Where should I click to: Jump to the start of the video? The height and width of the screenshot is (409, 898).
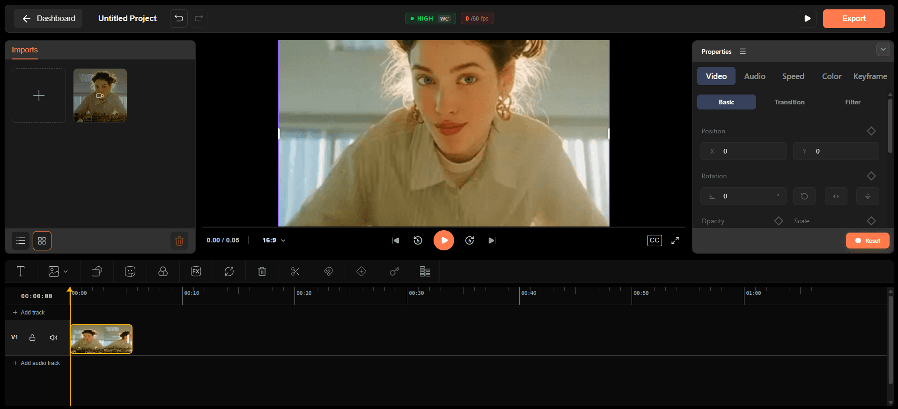click(396, 241)
